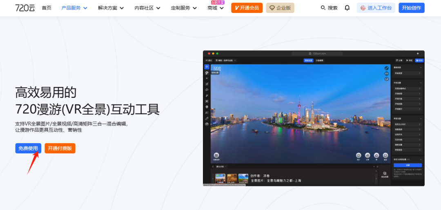
Task: Click the 简介 info icon in panorama
Action: [x=359, y=155]
